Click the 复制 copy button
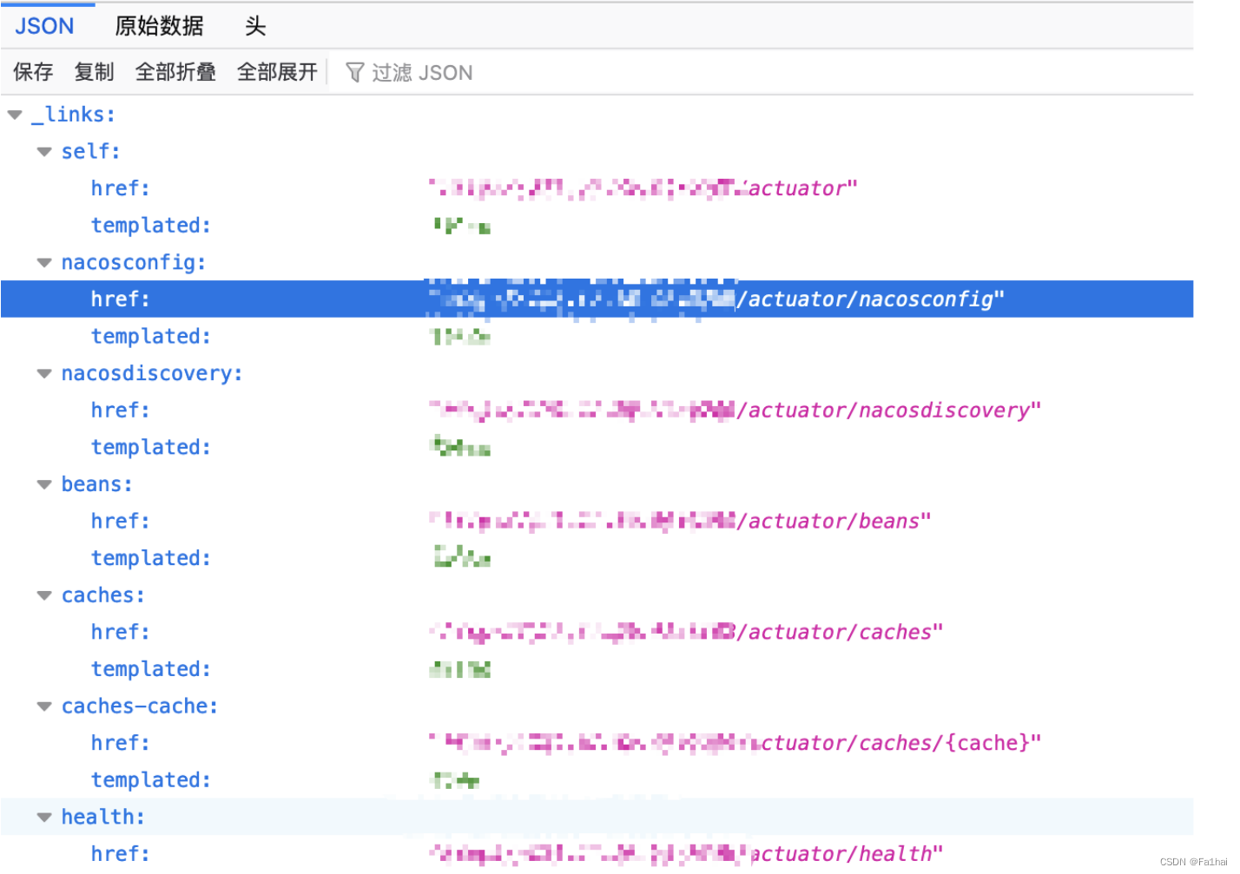This screenshot has width=1240, height=874. 94,72
